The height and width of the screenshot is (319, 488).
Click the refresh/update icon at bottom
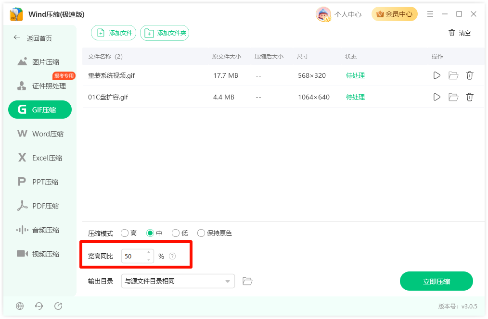click(x=58, y=306)
